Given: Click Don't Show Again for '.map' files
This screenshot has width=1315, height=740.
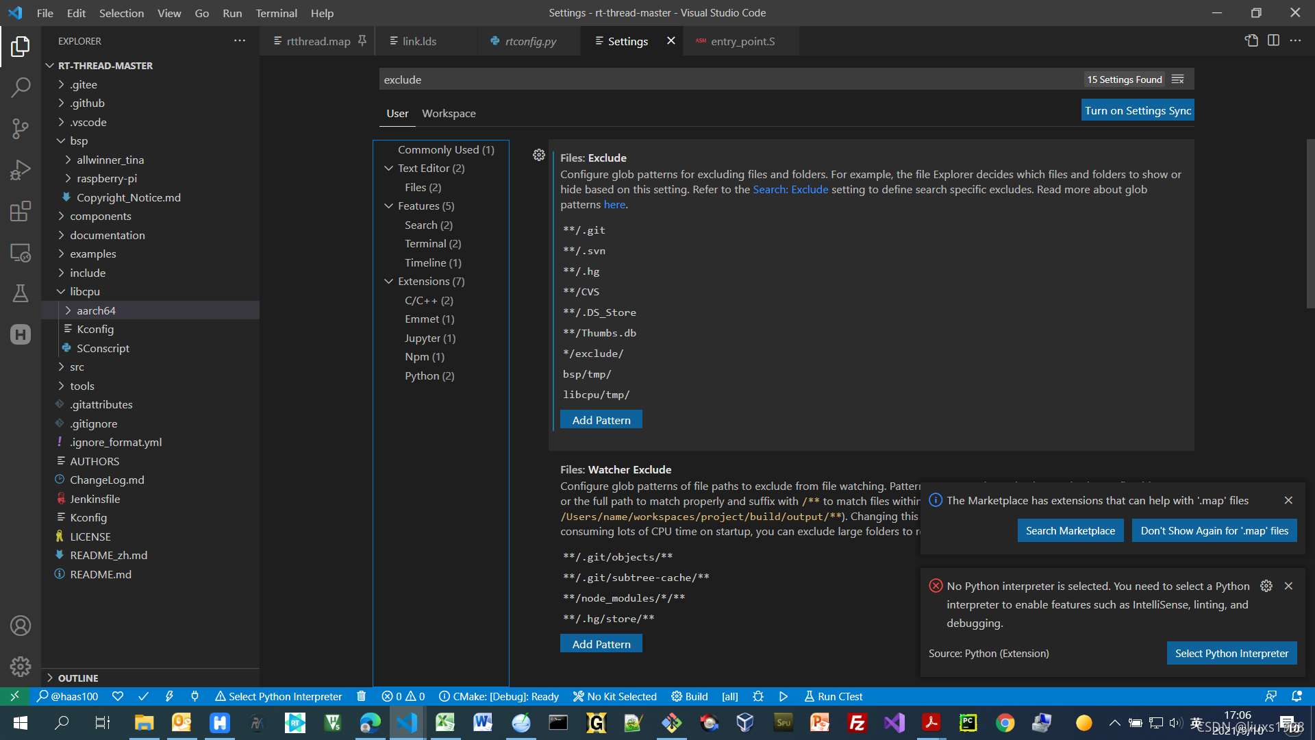Looking at the screenshot, I should tap(1214, 530).
